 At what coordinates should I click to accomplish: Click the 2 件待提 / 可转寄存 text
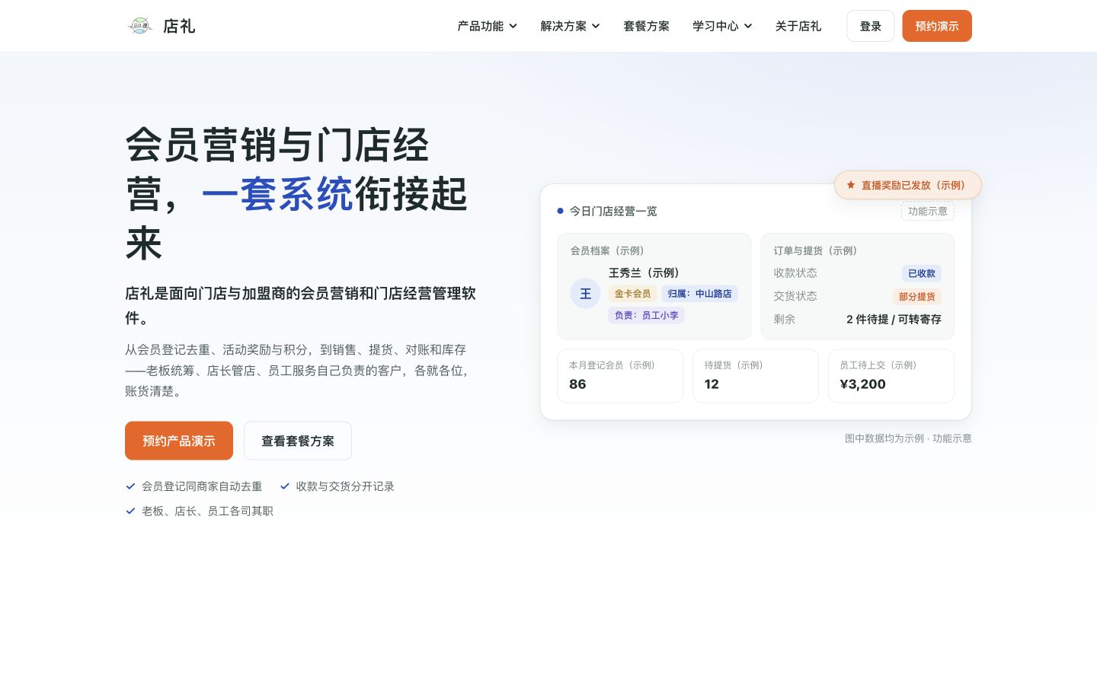(x=894, y=320)
